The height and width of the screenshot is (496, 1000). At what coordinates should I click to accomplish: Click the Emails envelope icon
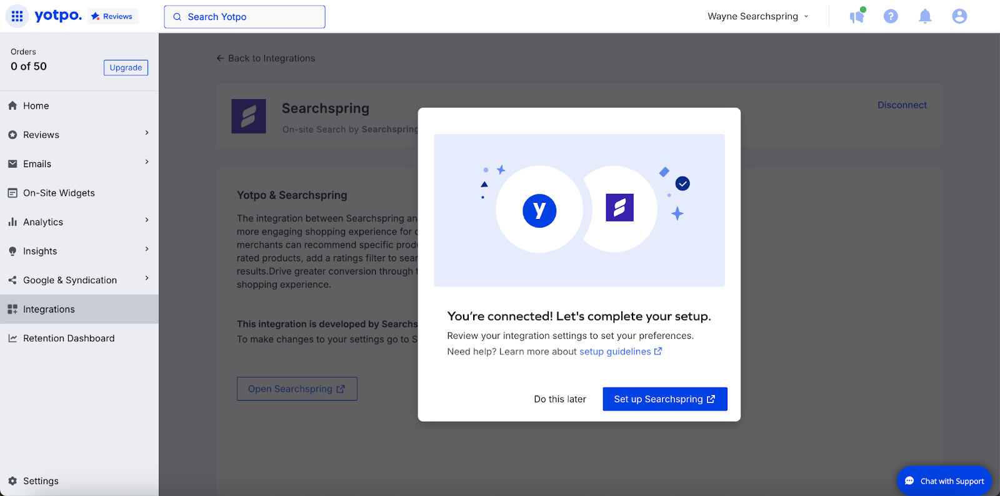[x=12, y=164]
